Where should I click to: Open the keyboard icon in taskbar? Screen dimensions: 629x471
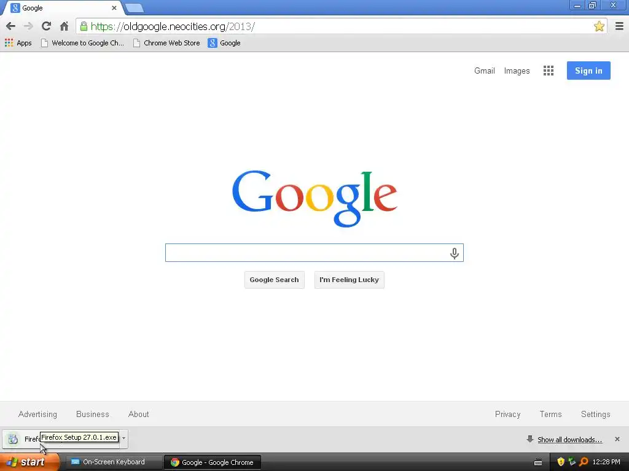tap(538, 462)
